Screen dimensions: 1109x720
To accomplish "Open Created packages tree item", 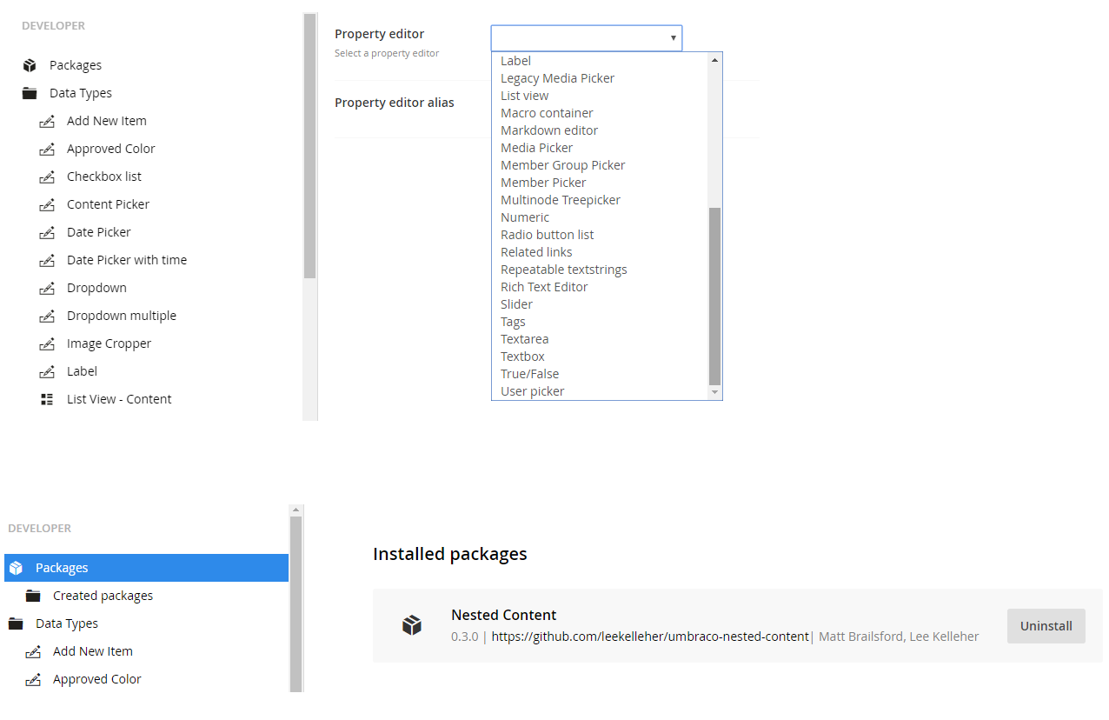I will (103, 596).
